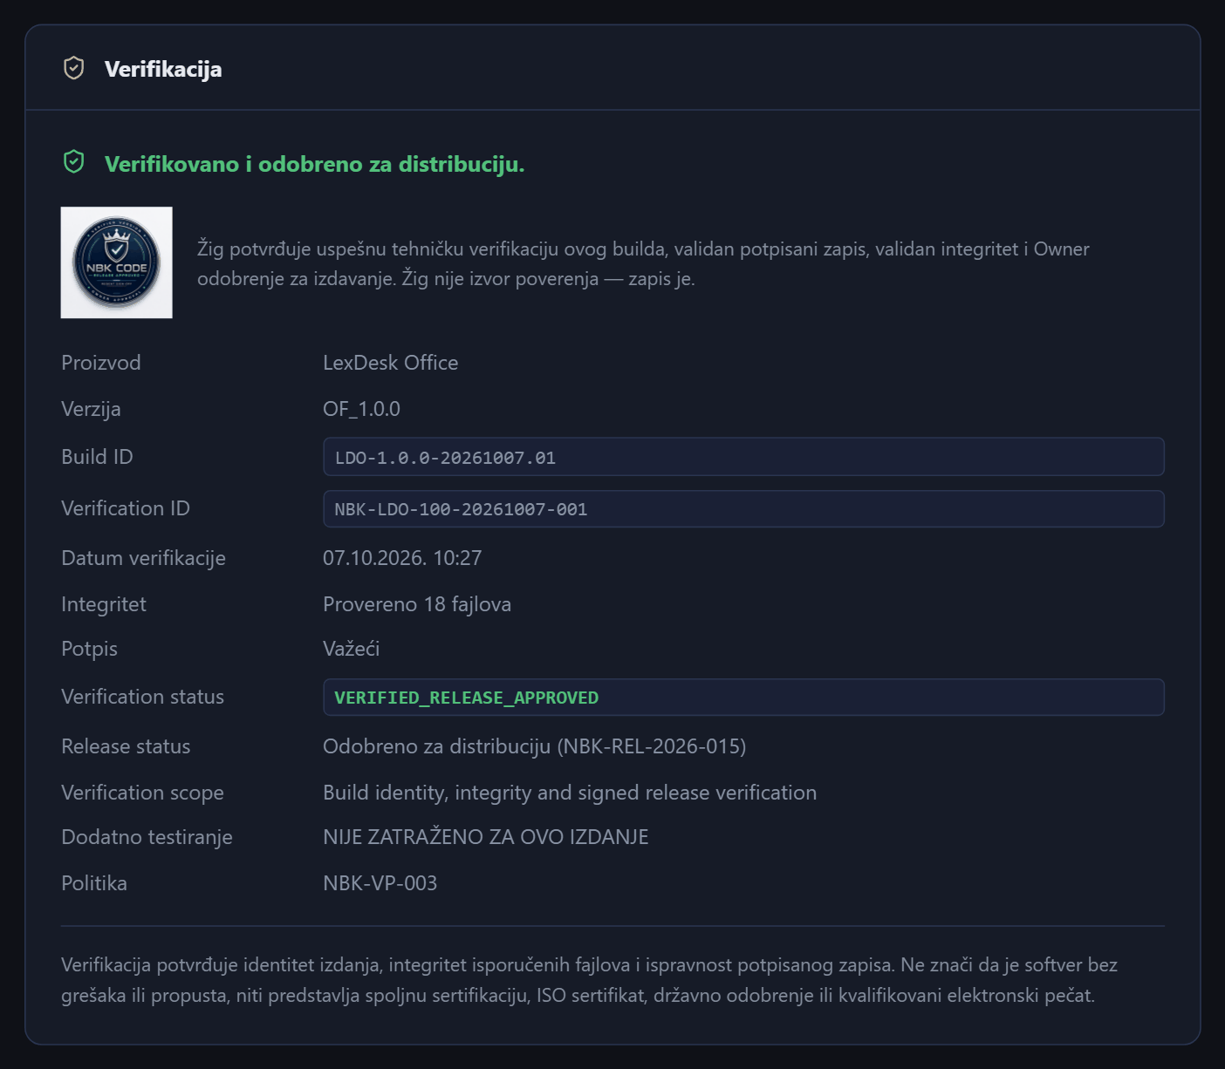Click the Politika label
1225x1069 pixels.
(x=94, y=883)
